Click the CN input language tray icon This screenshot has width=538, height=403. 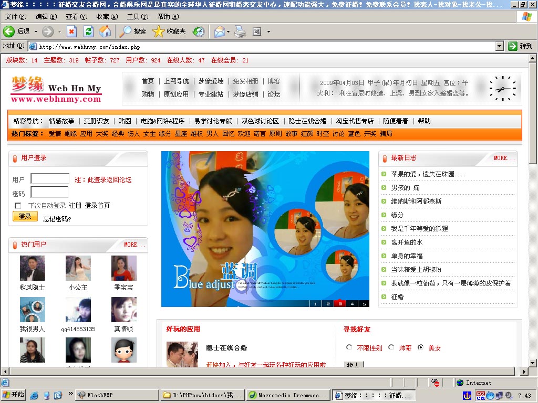pyautogui.click(x=480, y=396)
